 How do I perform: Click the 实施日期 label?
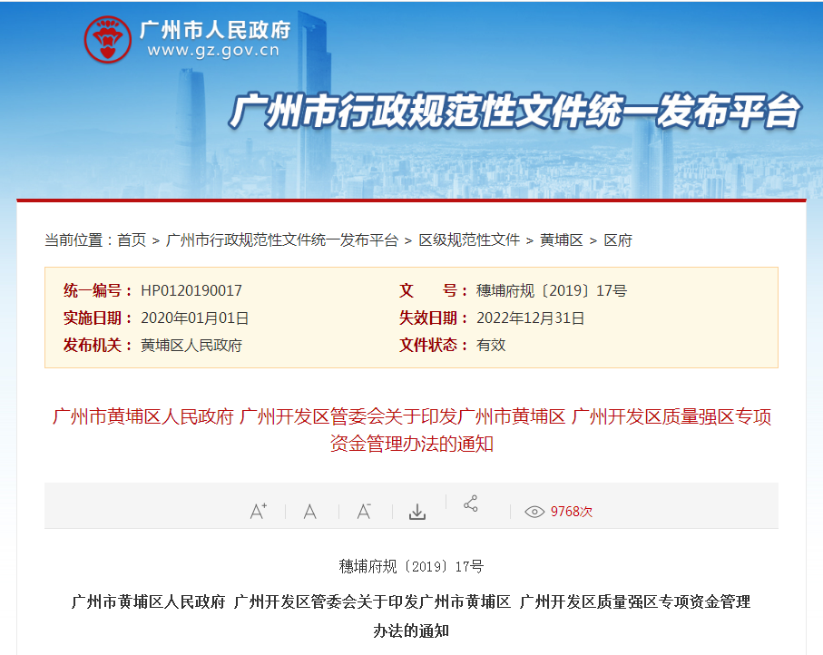97,318
